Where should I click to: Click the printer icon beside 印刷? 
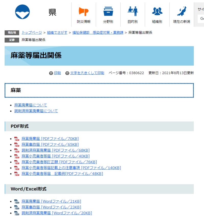coord(51,73)
